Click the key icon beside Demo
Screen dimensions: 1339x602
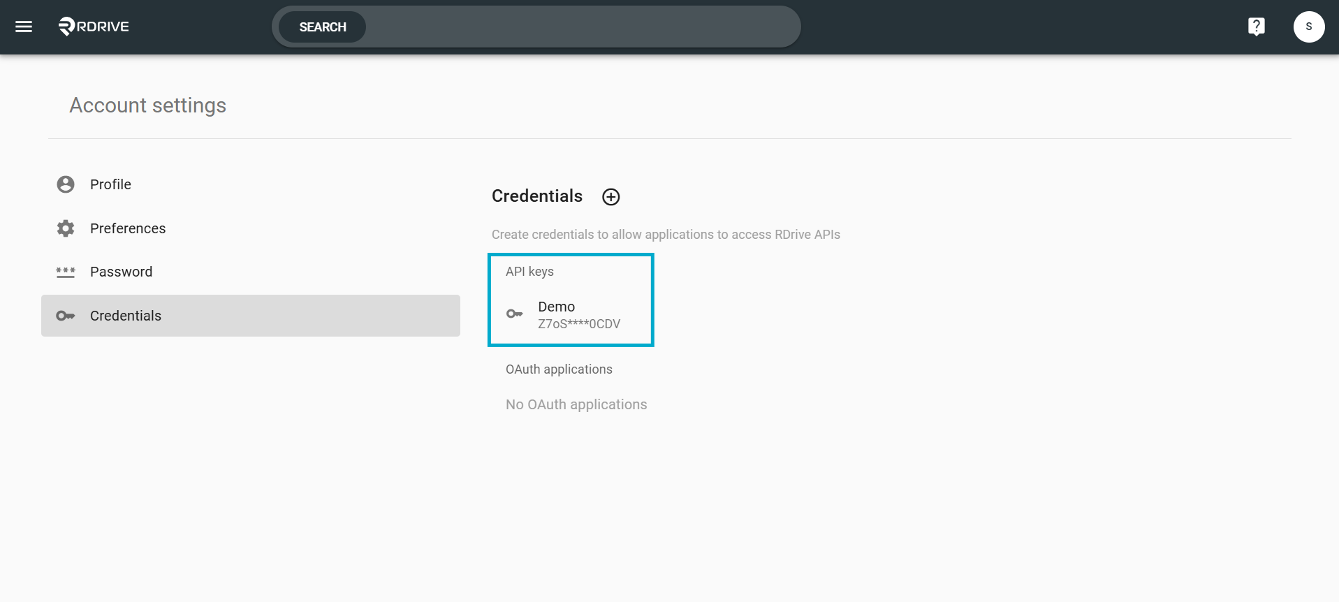click(x=515, y=314)
